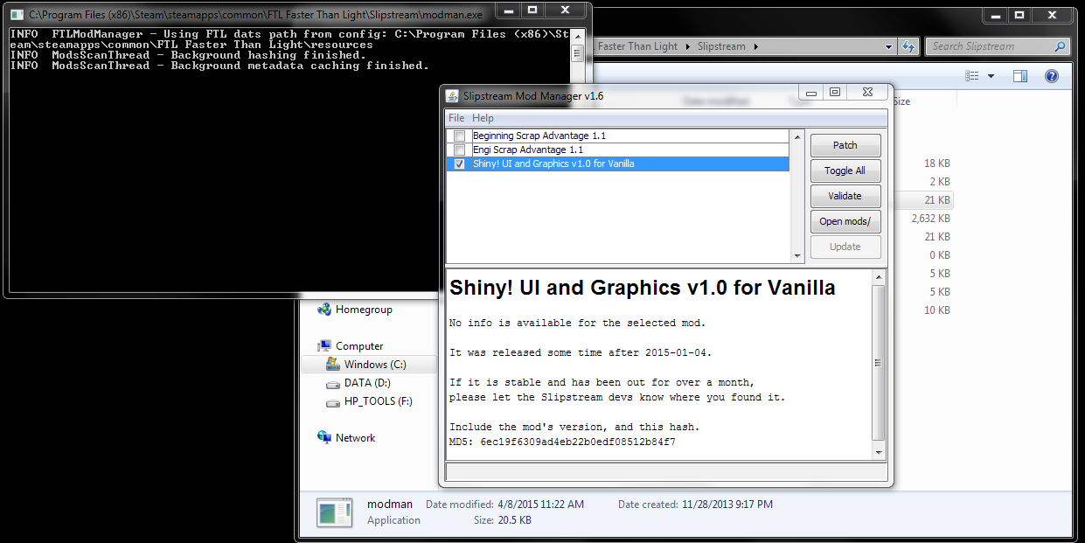This screenshot has height=543, width=1085.
Task: Expand the breadcrumb arrow after Slipstream
Action: click(x=756, y=46)
